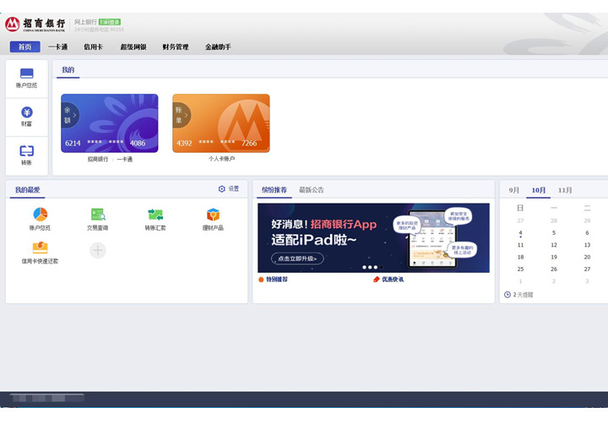Select the orange 4392 credit card
Viewport: 608px width, 424px height.
tap(221, 123)
